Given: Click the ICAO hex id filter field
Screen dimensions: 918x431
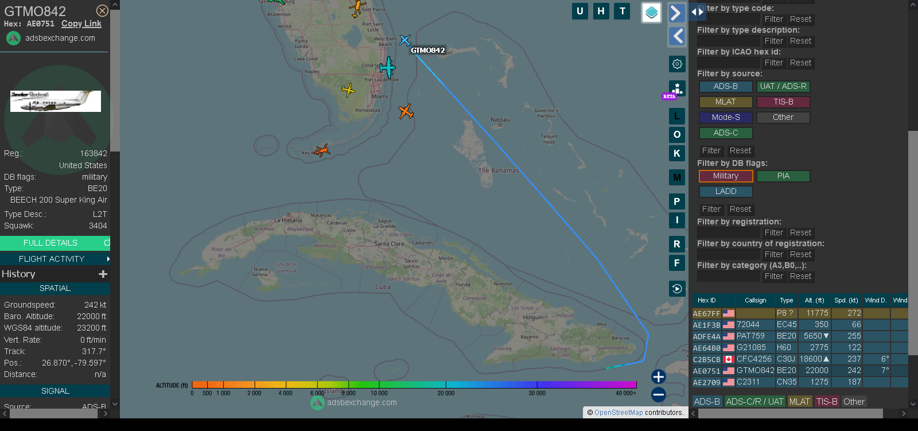Looking at the screenshot, I should point(728,63).
